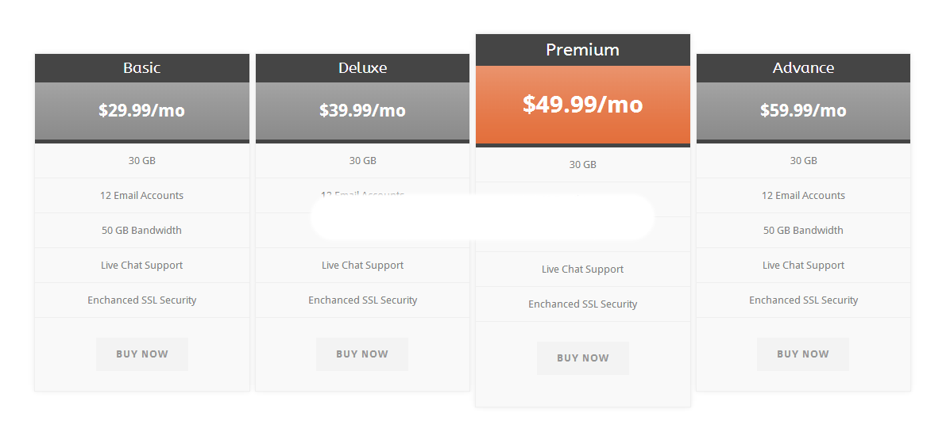
Task: Click Live Chat Support under Deluxe
Action: (x=362, y=266)
